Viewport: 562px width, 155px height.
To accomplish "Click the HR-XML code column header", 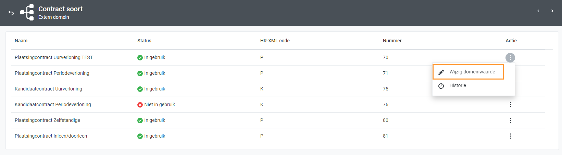I will [275, 41].
